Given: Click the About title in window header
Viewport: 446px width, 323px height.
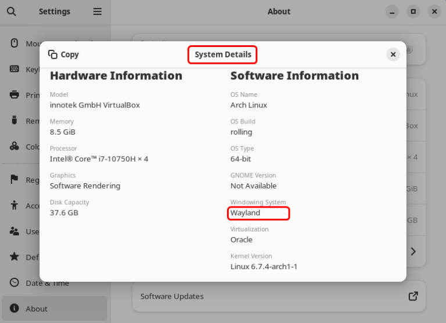Looking at the screenshot, I should [279, 12].
